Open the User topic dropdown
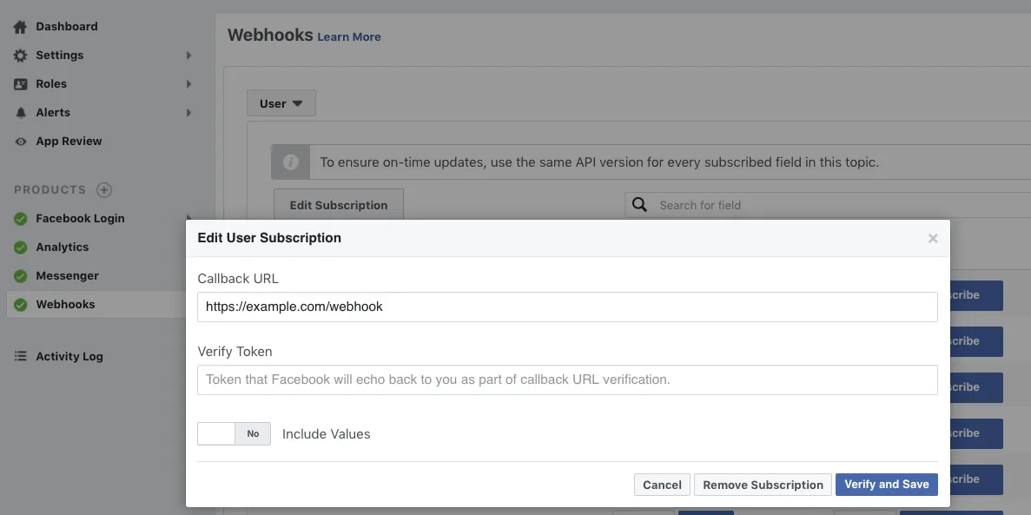The height and width of the screenshot is (515, 1031). [281, 103]
